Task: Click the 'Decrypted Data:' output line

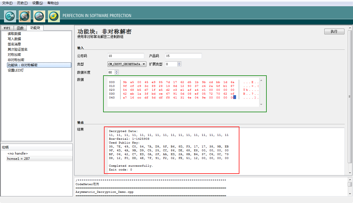Action: pyautogui.click(x=123, y=131)
